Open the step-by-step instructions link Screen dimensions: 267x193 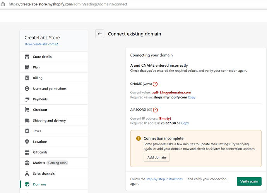click(x=164, y=179)
